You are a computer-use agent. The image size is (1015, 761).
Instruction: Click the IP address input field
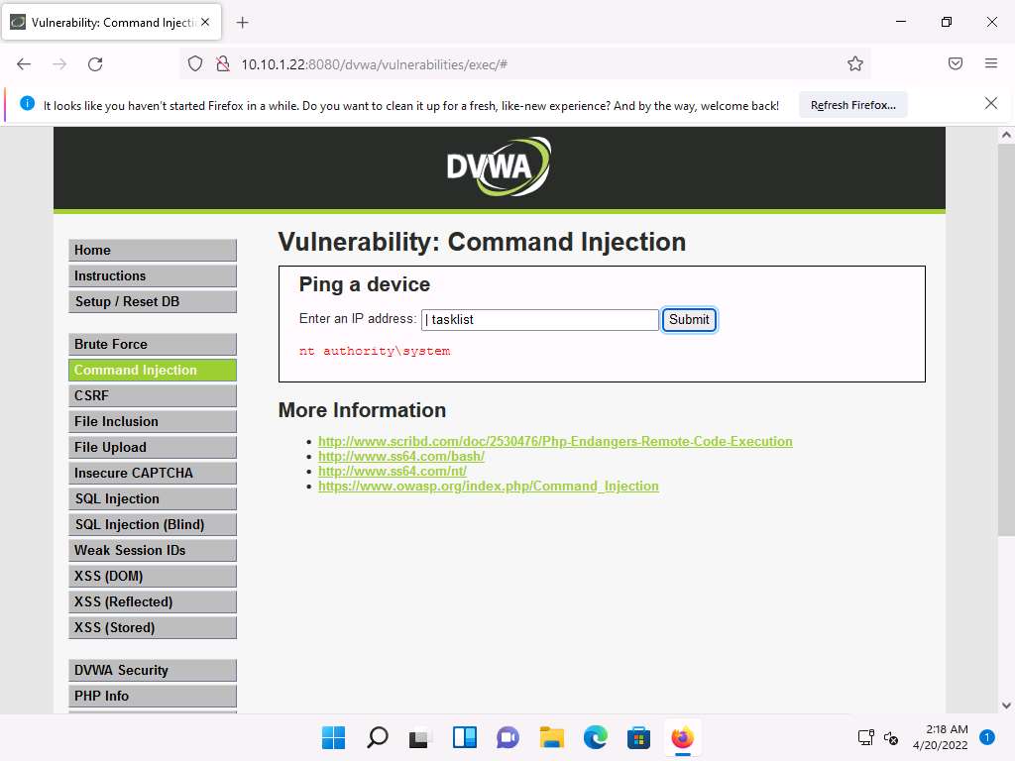pyautogui.click(x=540, y=319)
